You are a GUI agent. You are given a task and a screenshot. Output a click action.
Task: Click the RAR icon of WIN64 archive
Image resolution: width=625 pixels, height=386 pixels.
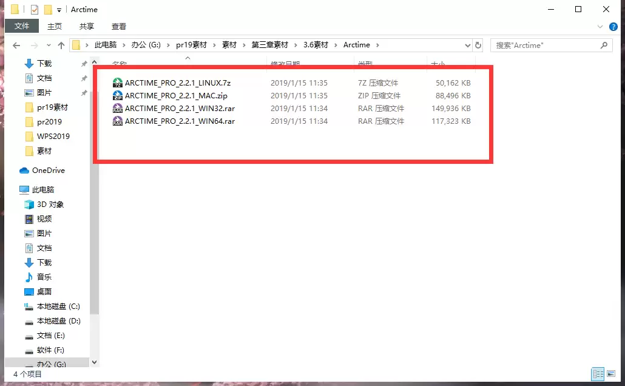click(x=118, y=121)
